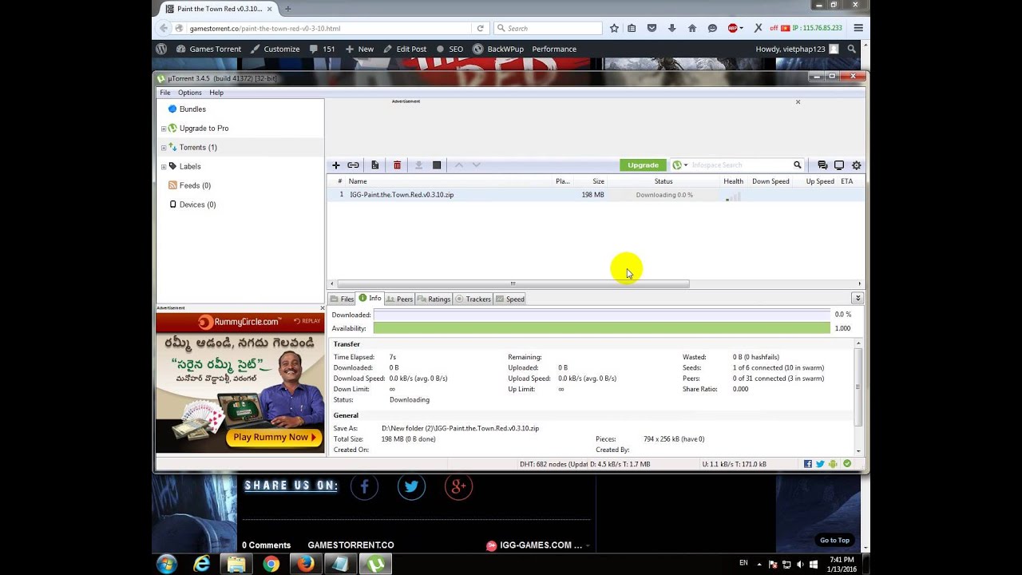Image resolution: width=1022 pixels, height=575 pixels.
Task: Select the IGG-Paint.the.Town.Red.v0.3.10.zip torrent row
Action: pyautogui.click(x=595, y=195)
